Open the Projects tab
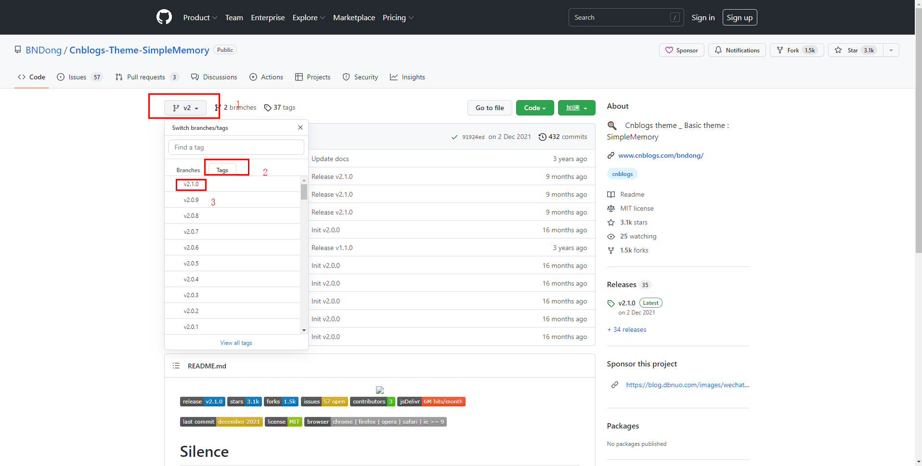922x466 pixels. pos(313,77)
